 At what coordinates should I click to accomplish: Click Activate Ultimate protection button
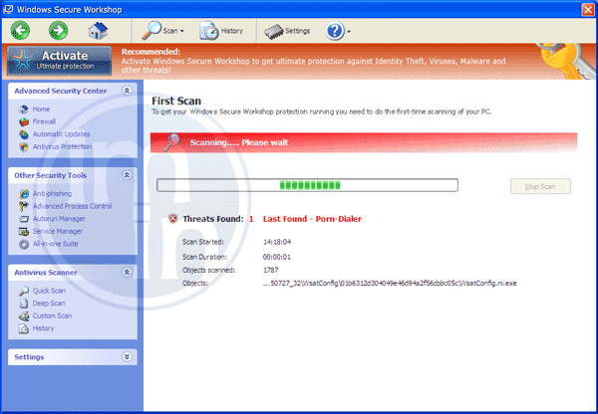pos(59,61)
